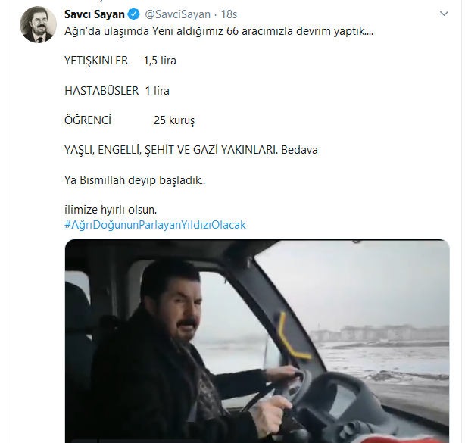This screenshot has height=443, width=465.
Task: Open the @SavciSayan handle link
Action: coord(174,14)
